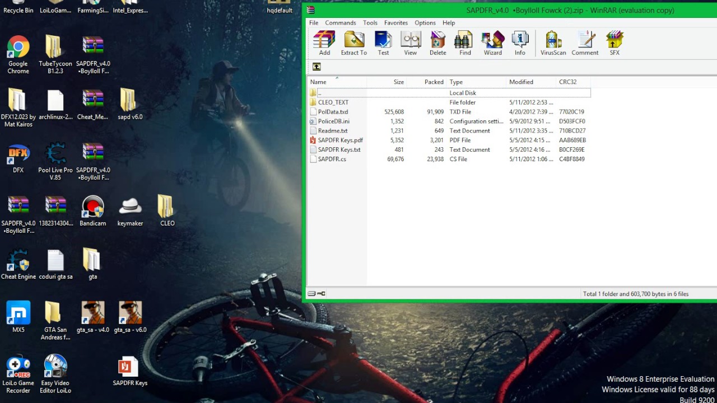Open the SAPDFR Keys PDF on desktop
The height and width of the screenshot is (403, 717).
(x=130, y=371)
